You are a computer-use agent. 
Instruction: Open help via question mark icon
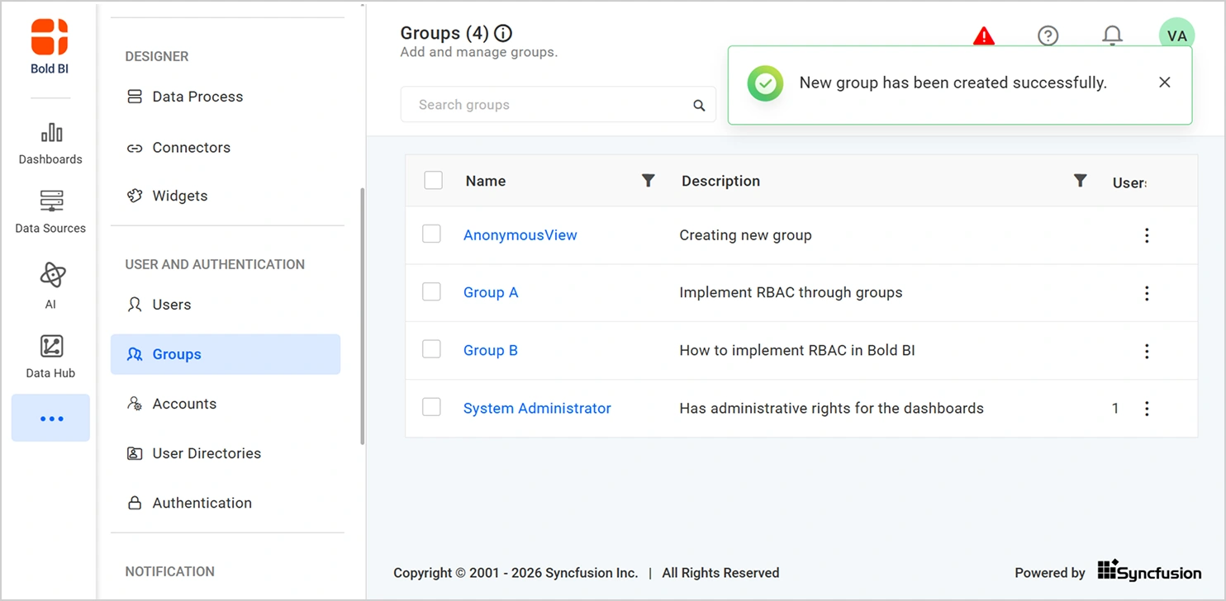coord(1048,35)
